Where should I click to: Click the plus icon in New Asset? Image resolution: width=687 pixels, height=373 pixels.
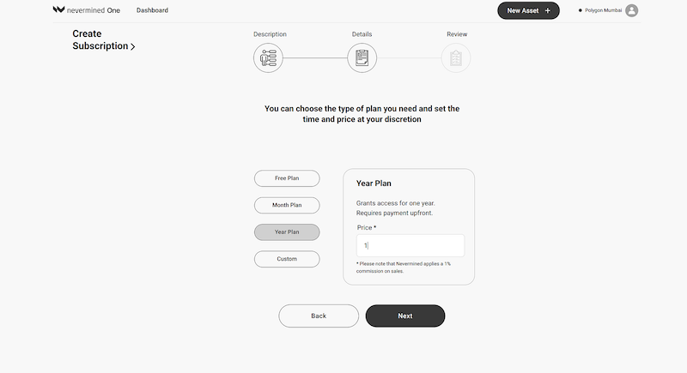tap(548, 10)
